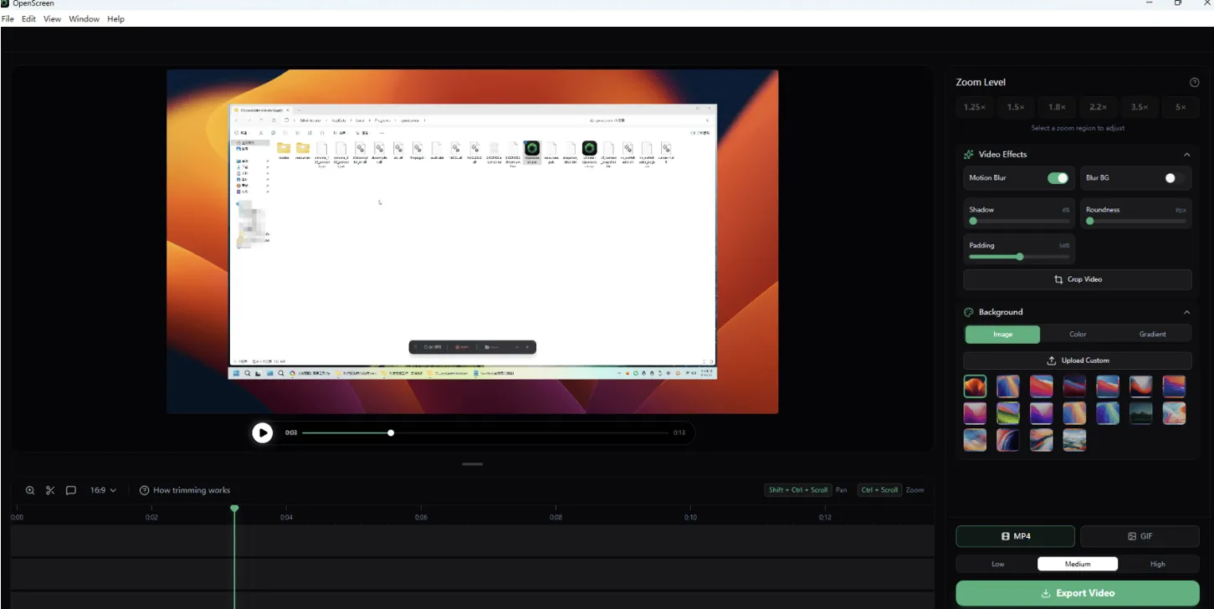Open the View menu

(x=52, y=18)
